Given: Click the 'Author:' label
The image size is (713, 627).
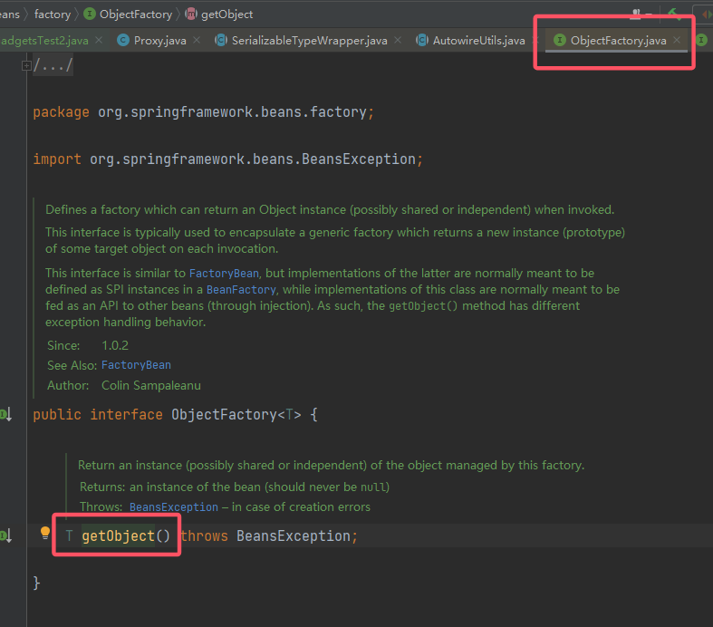Looking at the screenshot, I should (68, 386).
